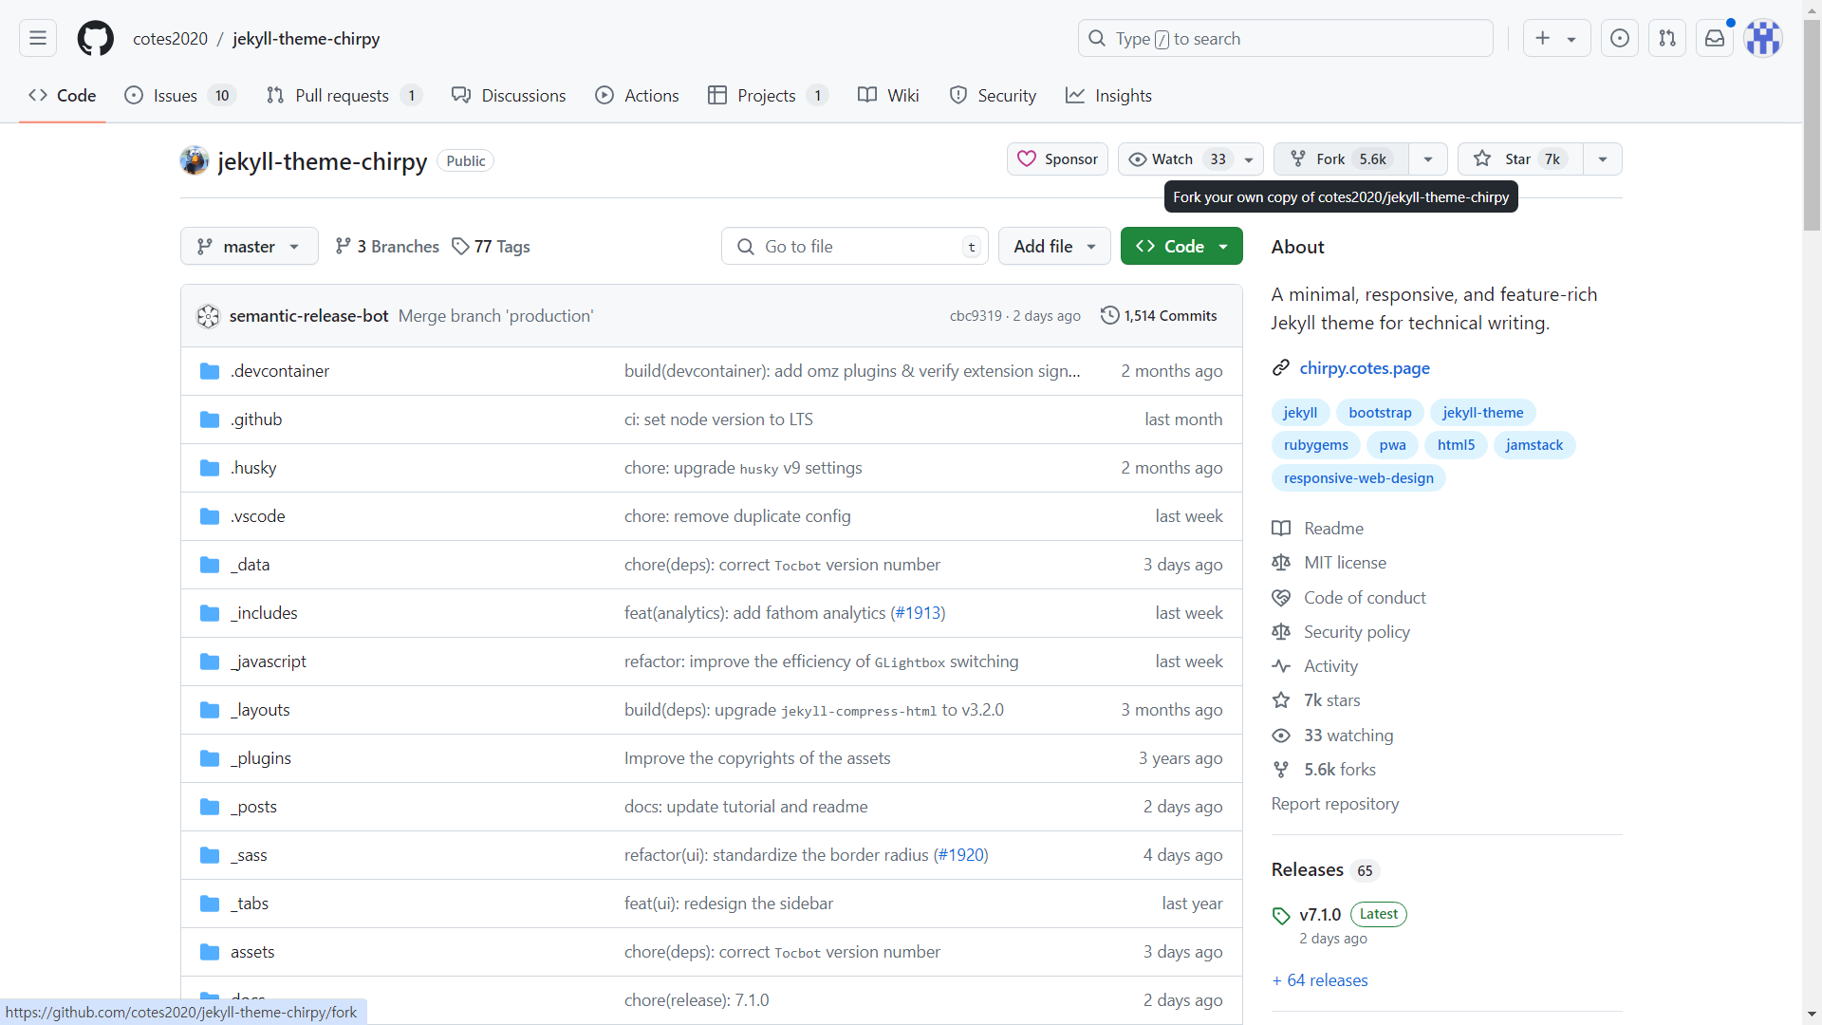1822x1025 pixels.
Task: Switch to the Code tab
Action: [x=63, y=95]
